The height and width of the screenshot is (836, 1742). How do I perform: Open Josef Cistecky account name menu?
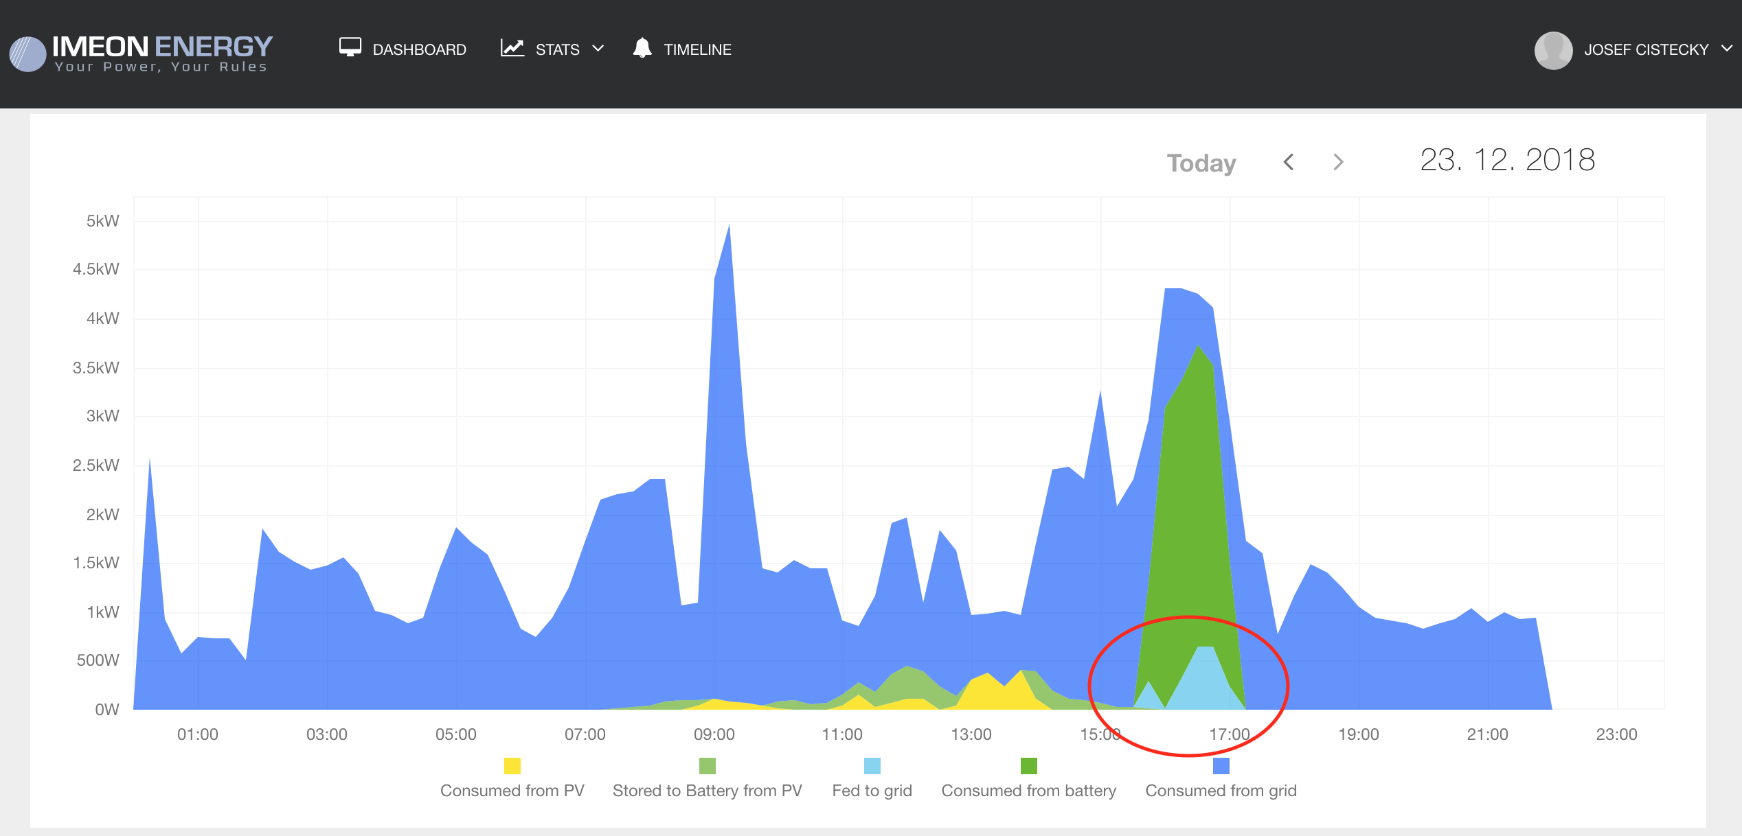pyautogui.click(x=1646, y=50)
